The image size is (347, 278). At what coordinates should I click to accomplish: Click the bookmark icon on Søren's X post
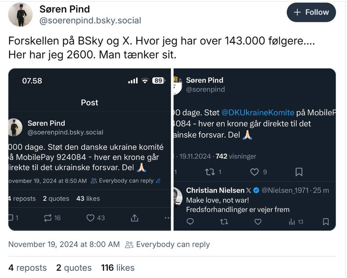(299, 172)
